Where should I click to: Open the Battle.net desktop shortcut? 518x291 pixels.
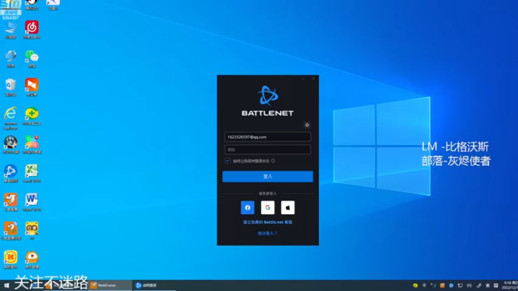coord(10,173)
